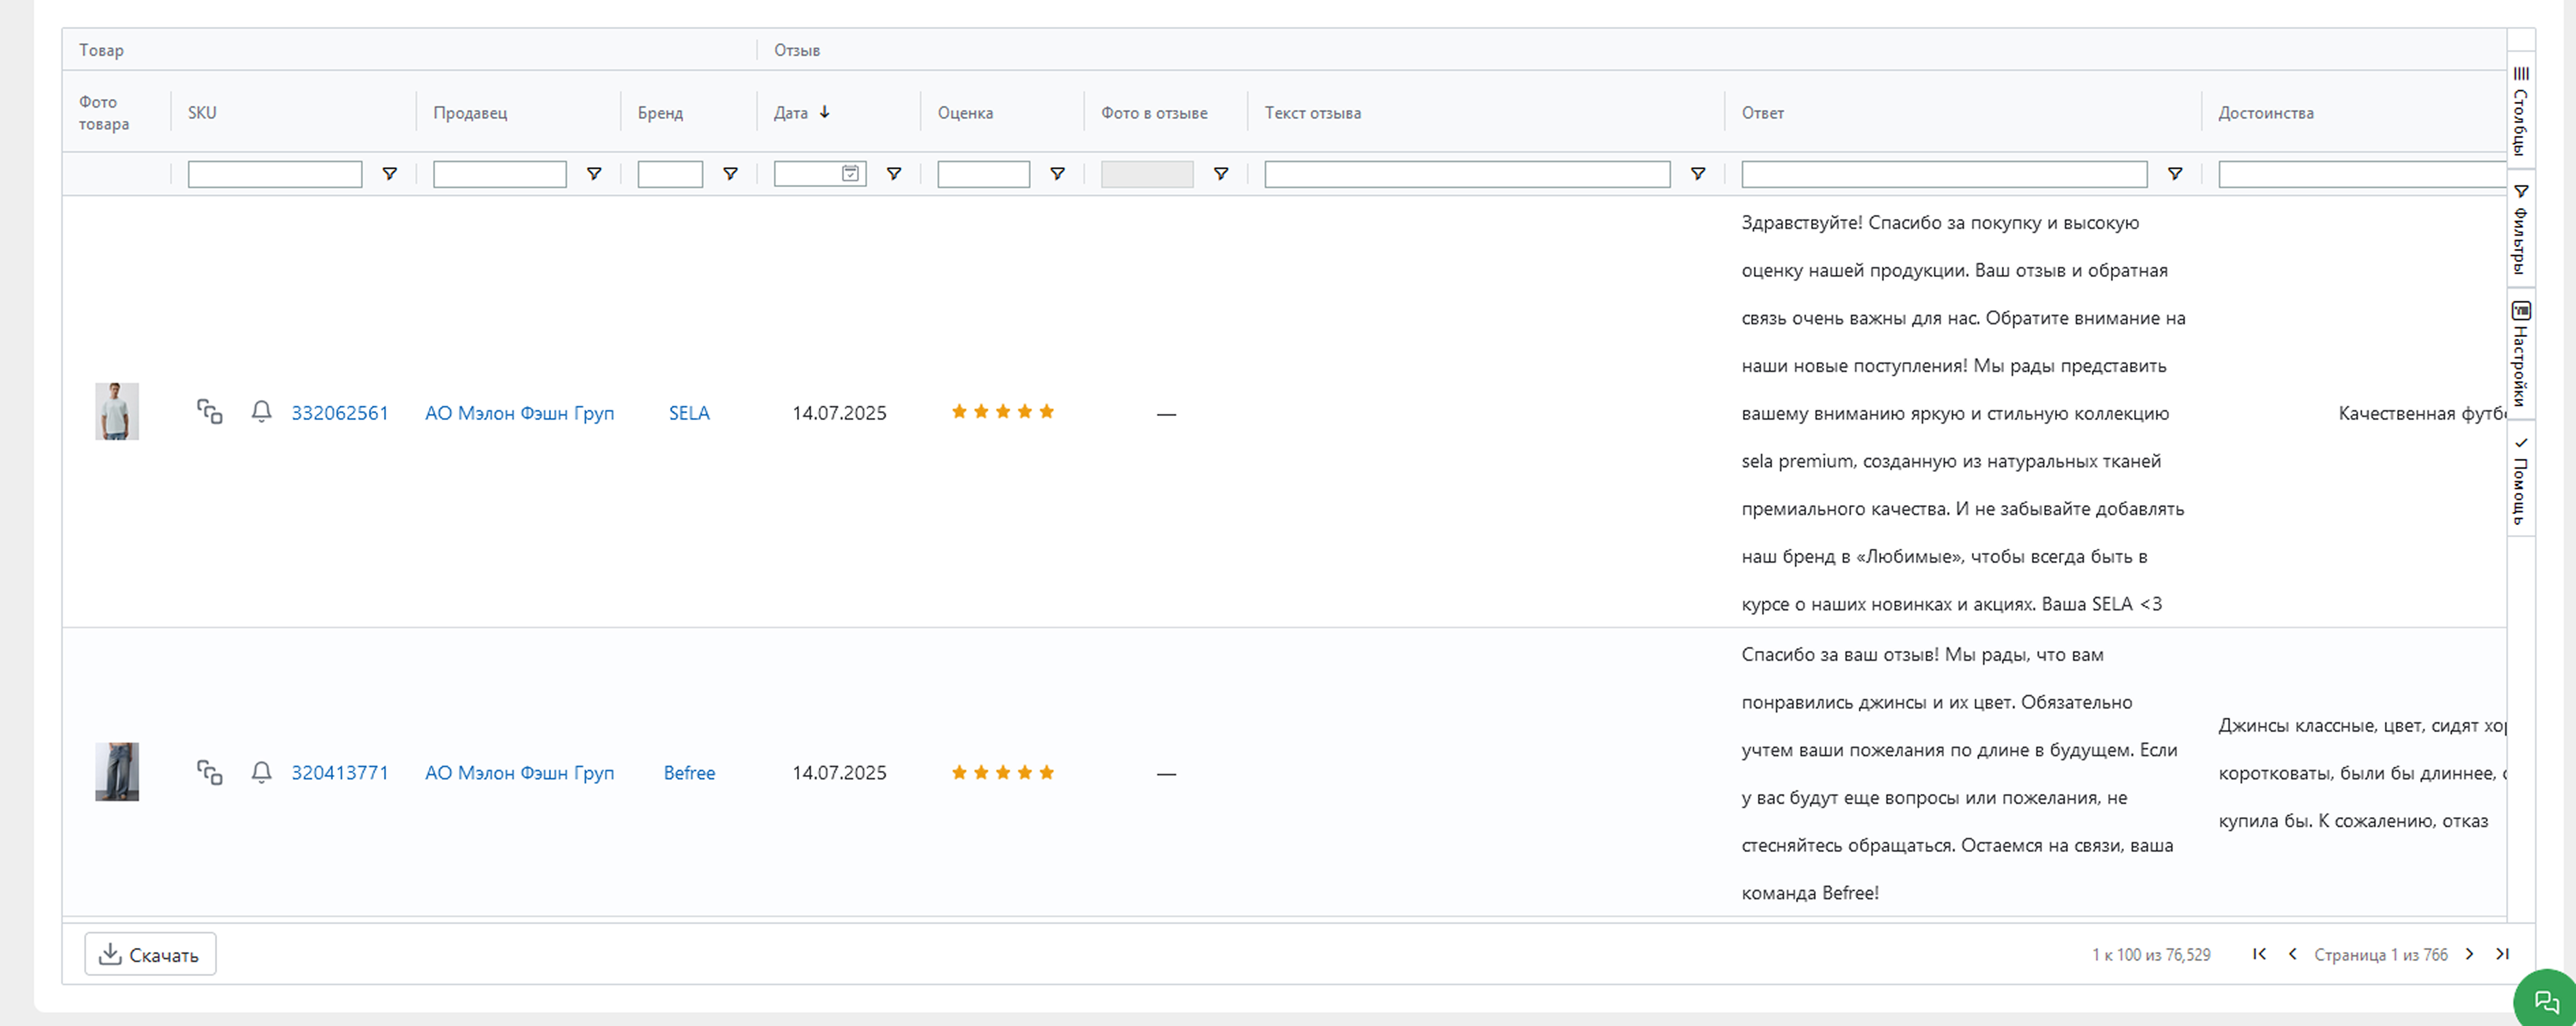
Task: Open the Фото в отзыве filter icon
Action: pos(1221,174)
